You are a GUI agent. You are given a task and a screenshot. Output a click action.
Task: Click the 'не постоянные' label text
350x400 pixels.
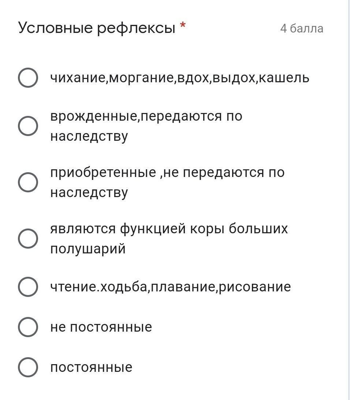coord(101,327)
